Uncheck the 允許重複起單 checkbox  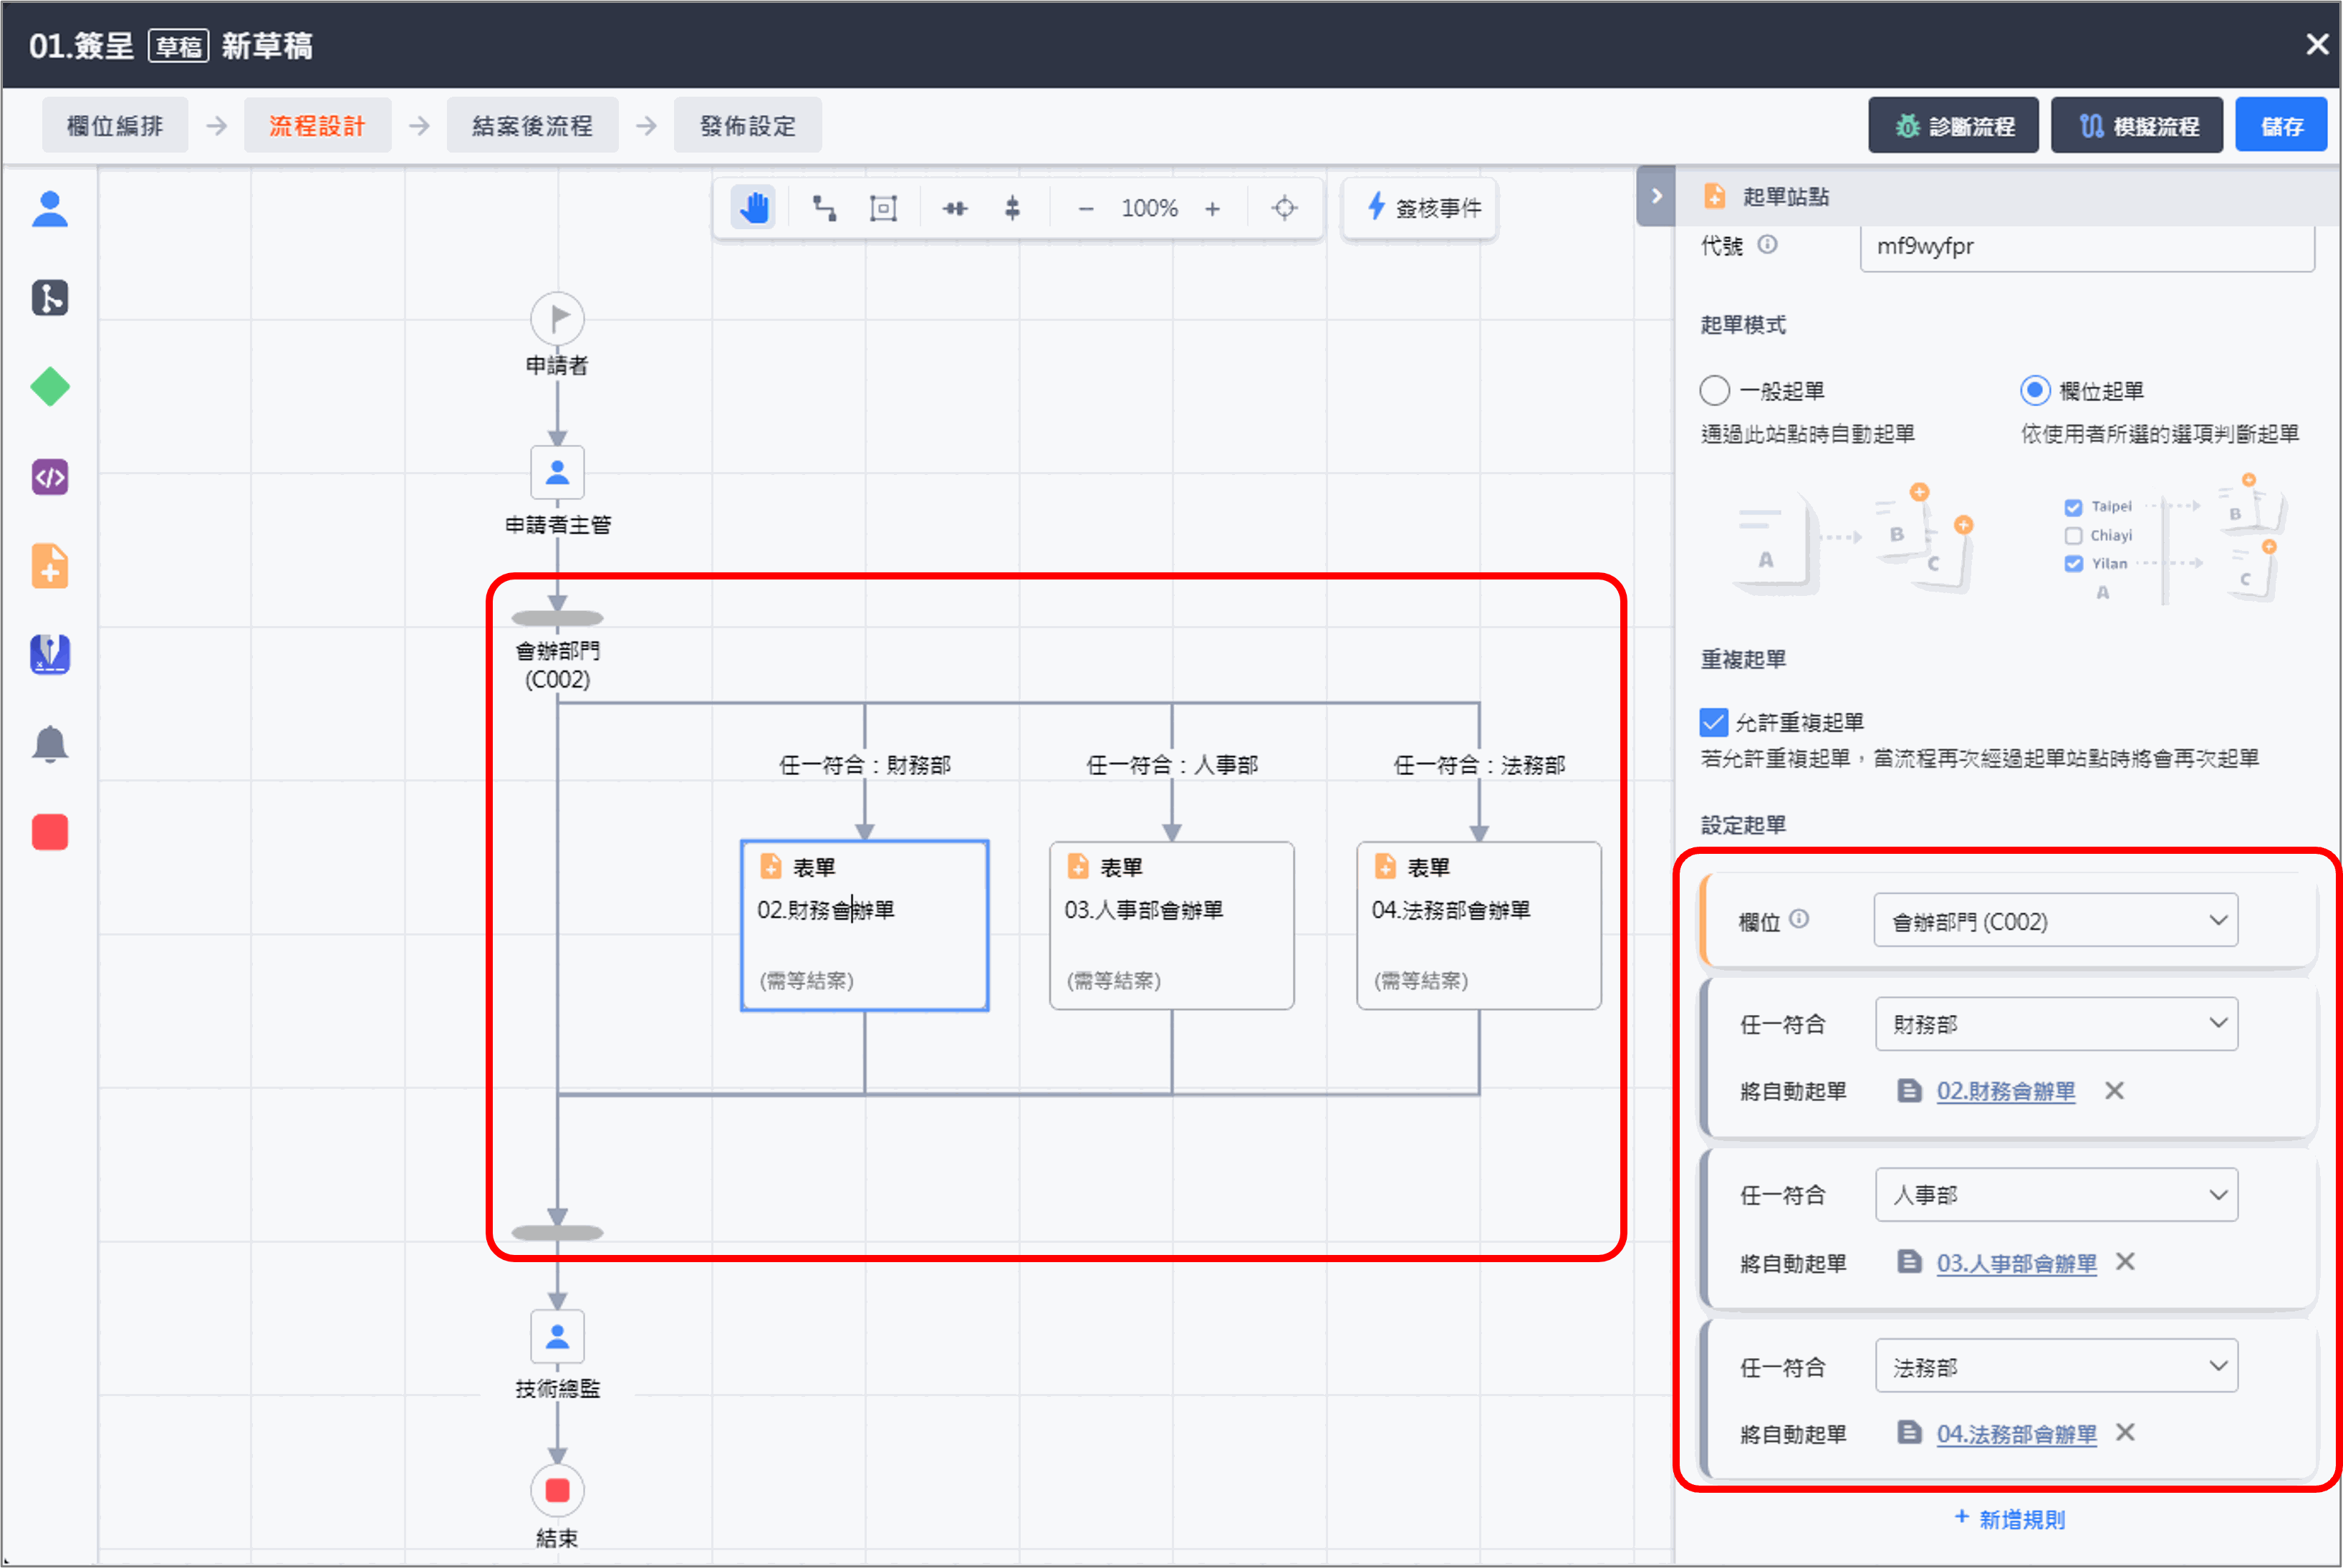point(1714,722)
